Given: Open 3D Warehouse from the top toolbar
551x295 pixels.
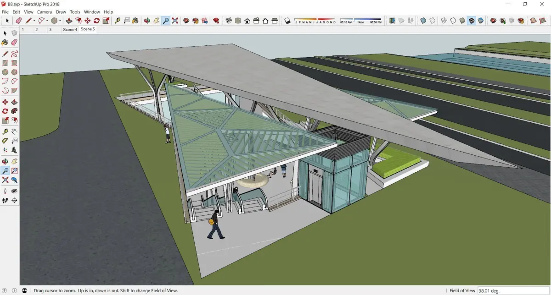Looking at the screenshot, I should [x=186, y=21].
